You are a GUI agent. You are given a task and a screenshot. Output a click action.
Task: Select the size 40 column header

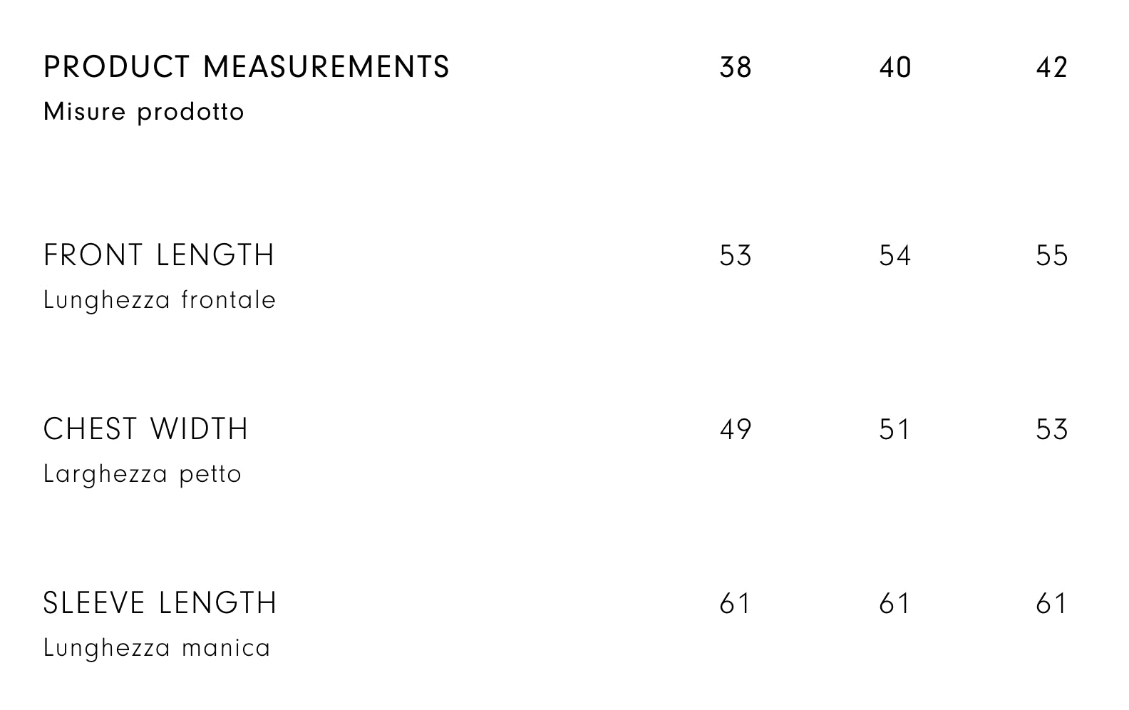[895, 68]
